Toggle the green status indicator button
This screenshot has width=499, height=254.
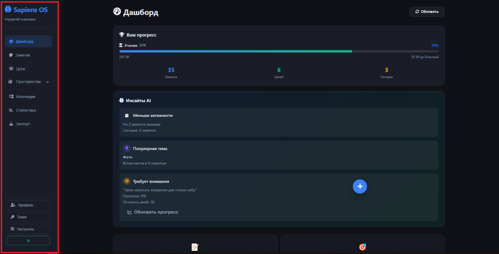[x=28, y=241]
